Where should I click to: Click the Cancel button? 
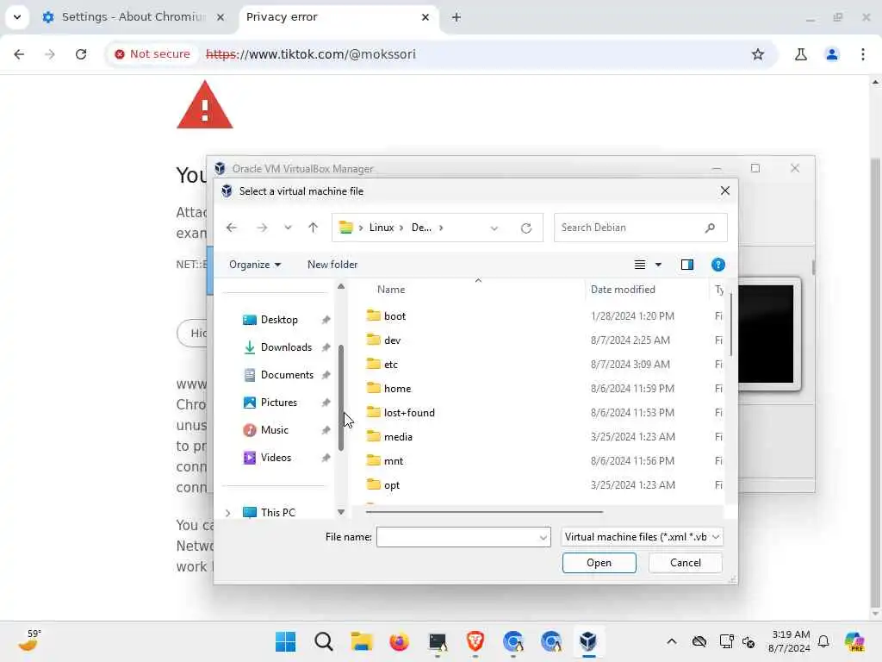pos(685,563)
